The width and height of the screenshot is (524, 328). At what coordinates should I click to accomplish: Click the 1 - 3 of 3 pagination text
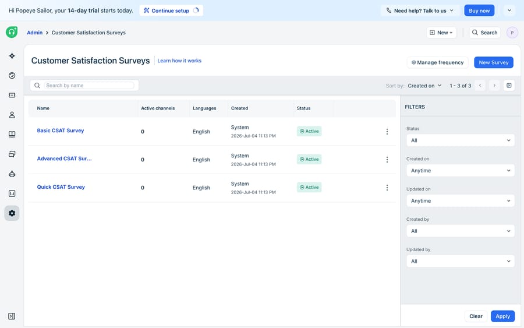(x=460, y=86)
